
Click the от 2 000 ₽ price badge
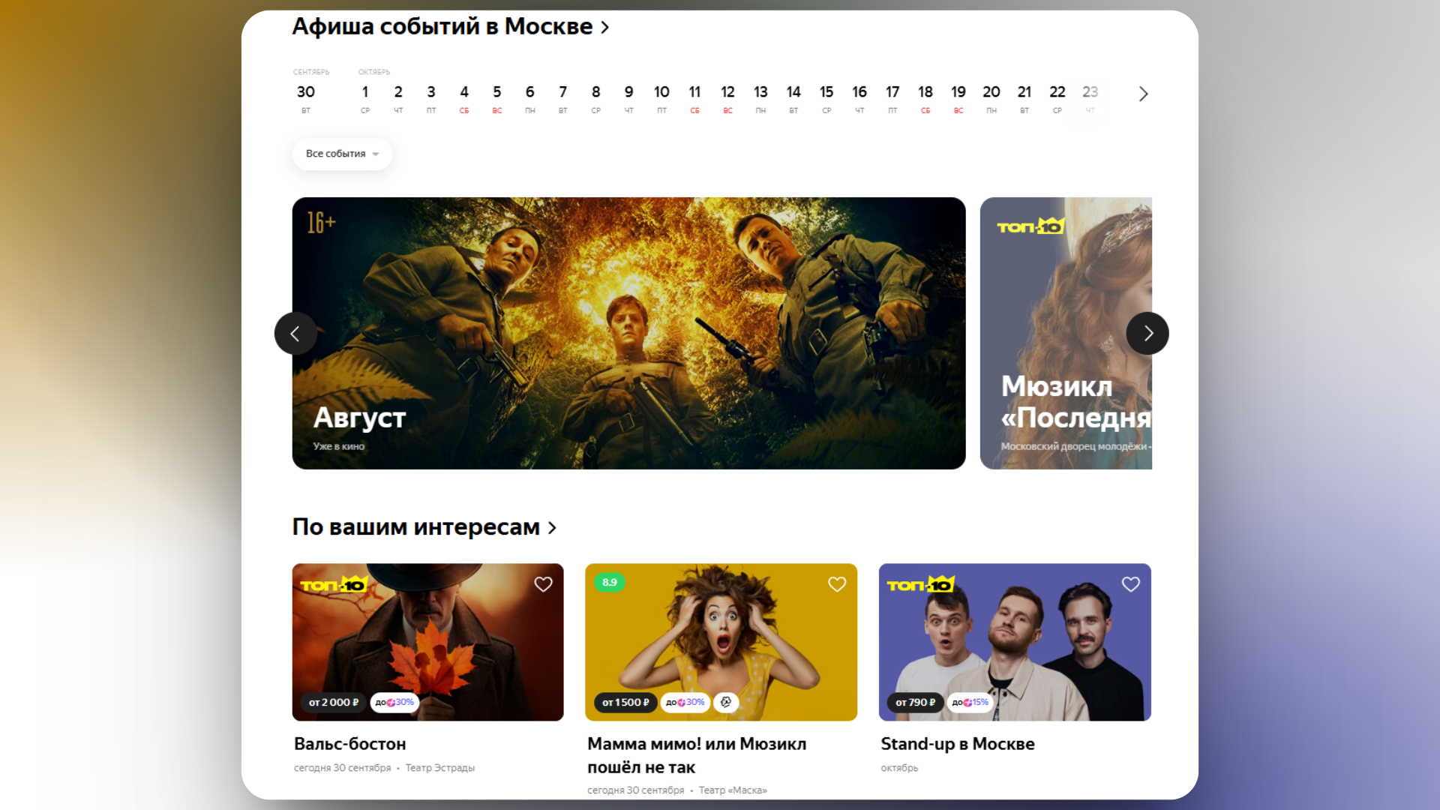tap(332, 703)
